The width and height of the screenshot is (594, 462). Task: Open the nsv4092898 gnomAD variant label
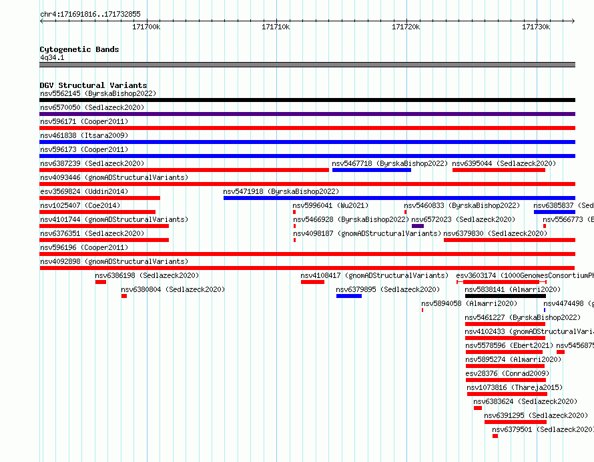coord(114,261)
